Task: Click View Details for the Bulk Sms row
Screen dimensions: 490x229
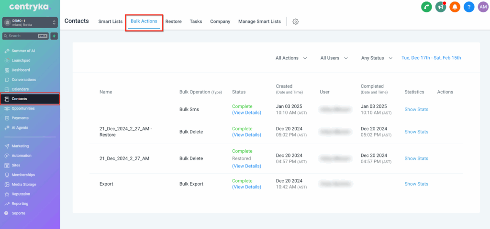Action: tap(246, 113)
